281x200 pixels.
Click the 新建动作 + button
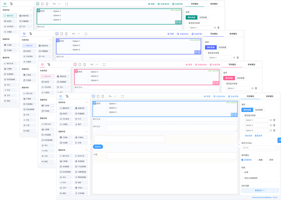point(260,190)
